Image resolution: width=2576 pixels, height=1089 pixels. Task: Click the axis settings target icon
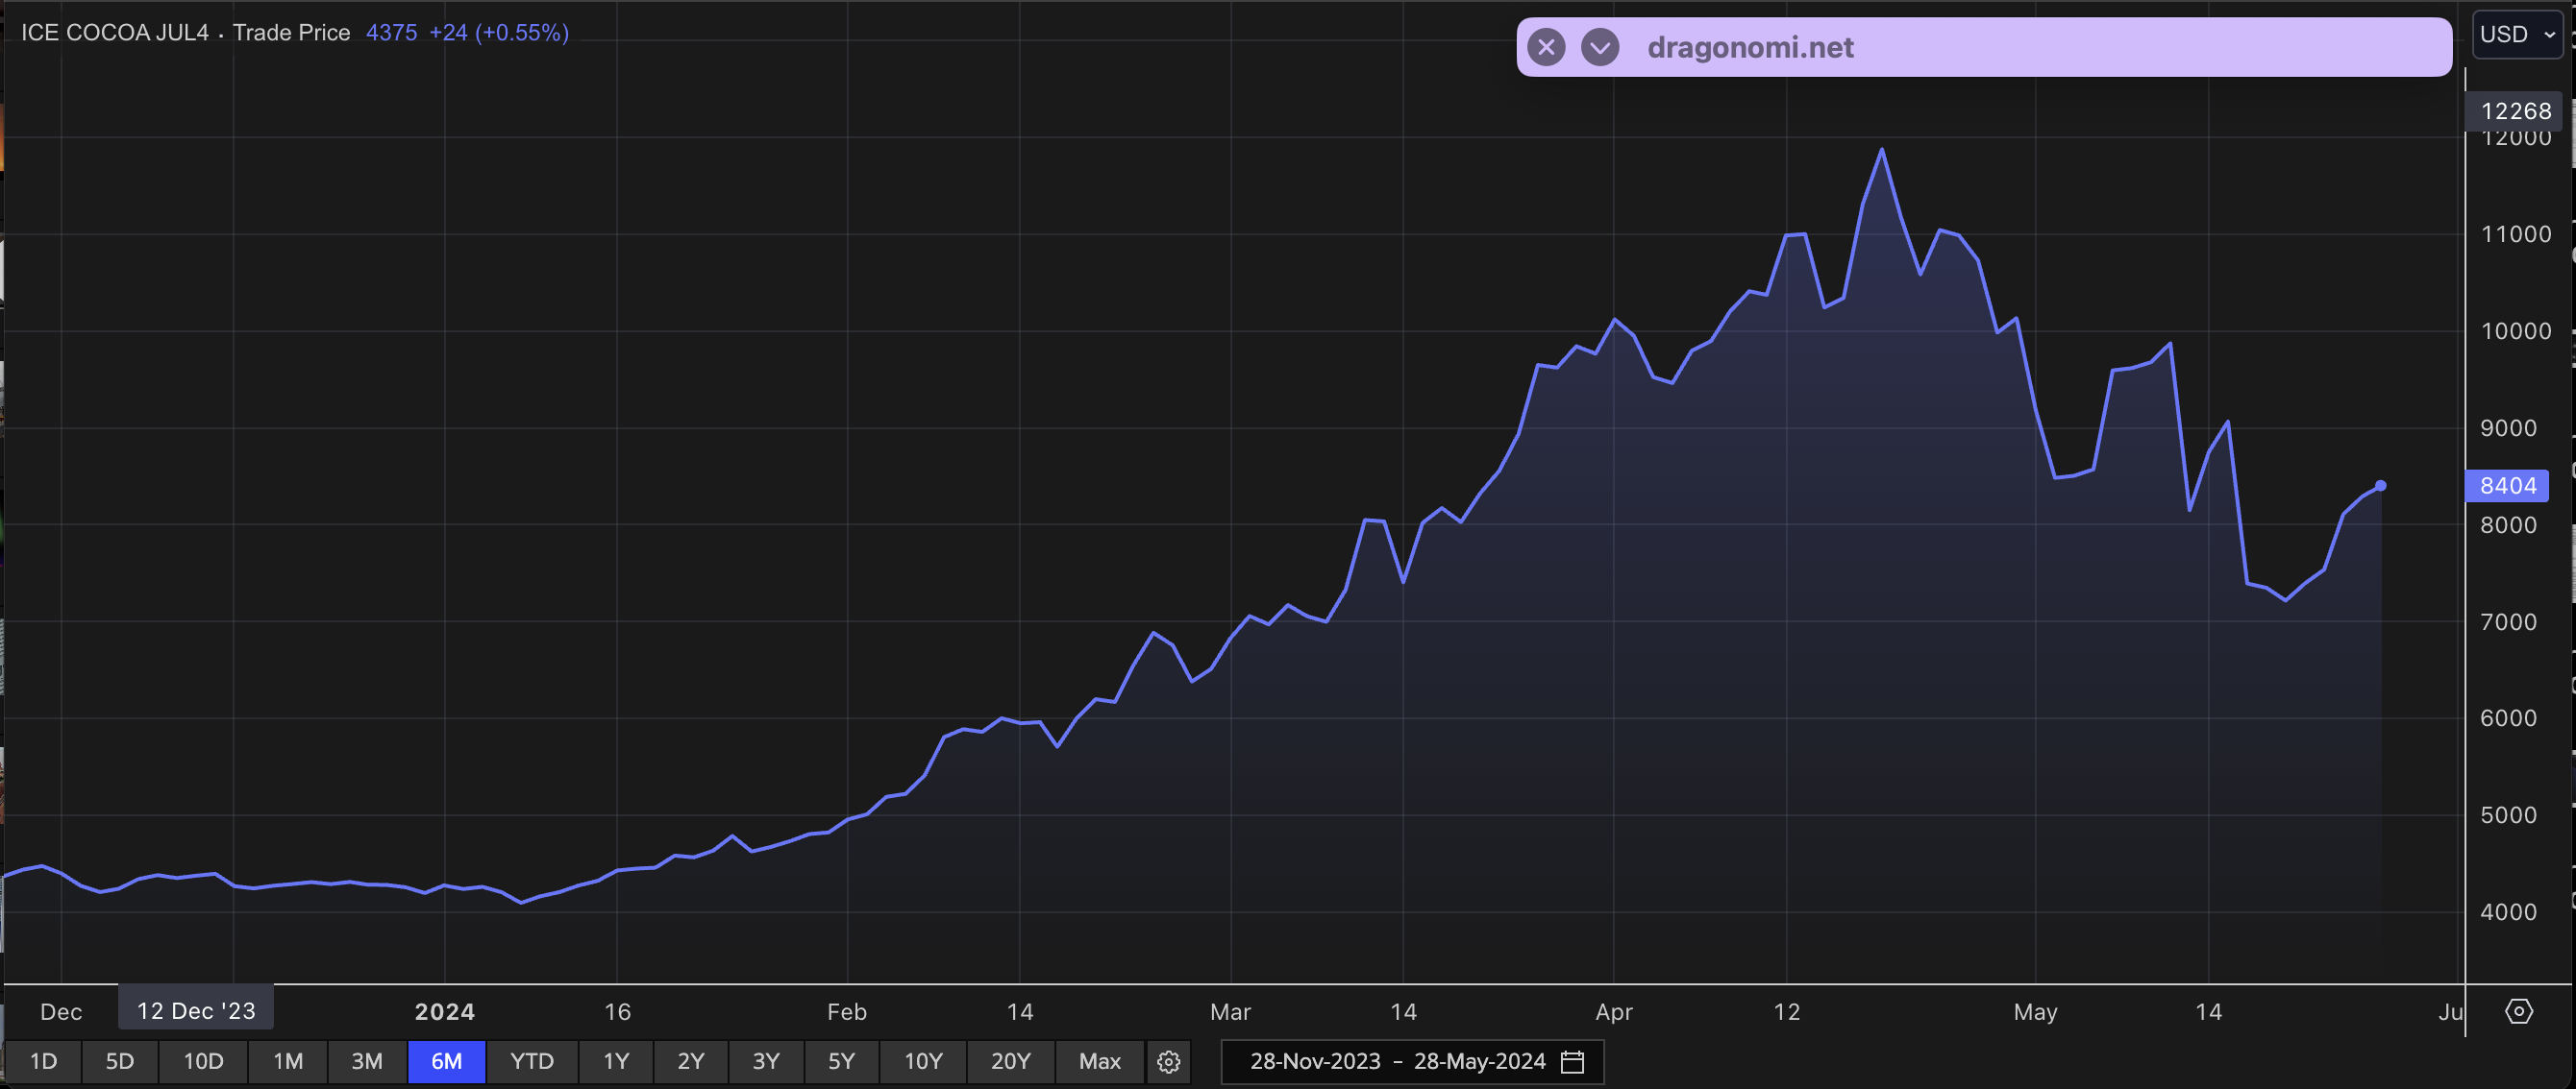pyautogui.click(x=2518, y=1011)
